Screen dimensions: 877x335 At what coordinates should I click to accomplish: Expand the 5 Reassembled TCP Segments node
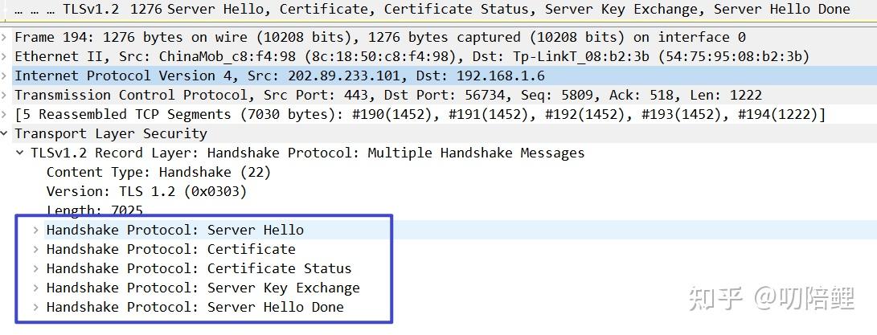tap(6, 115)
